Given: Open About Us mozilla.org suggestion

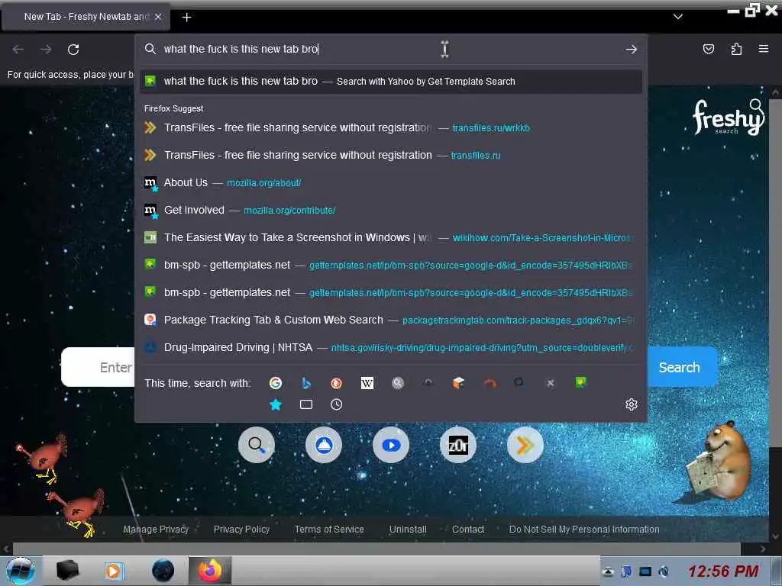Looking at the screenshot, I should click(x=390, y=182).
